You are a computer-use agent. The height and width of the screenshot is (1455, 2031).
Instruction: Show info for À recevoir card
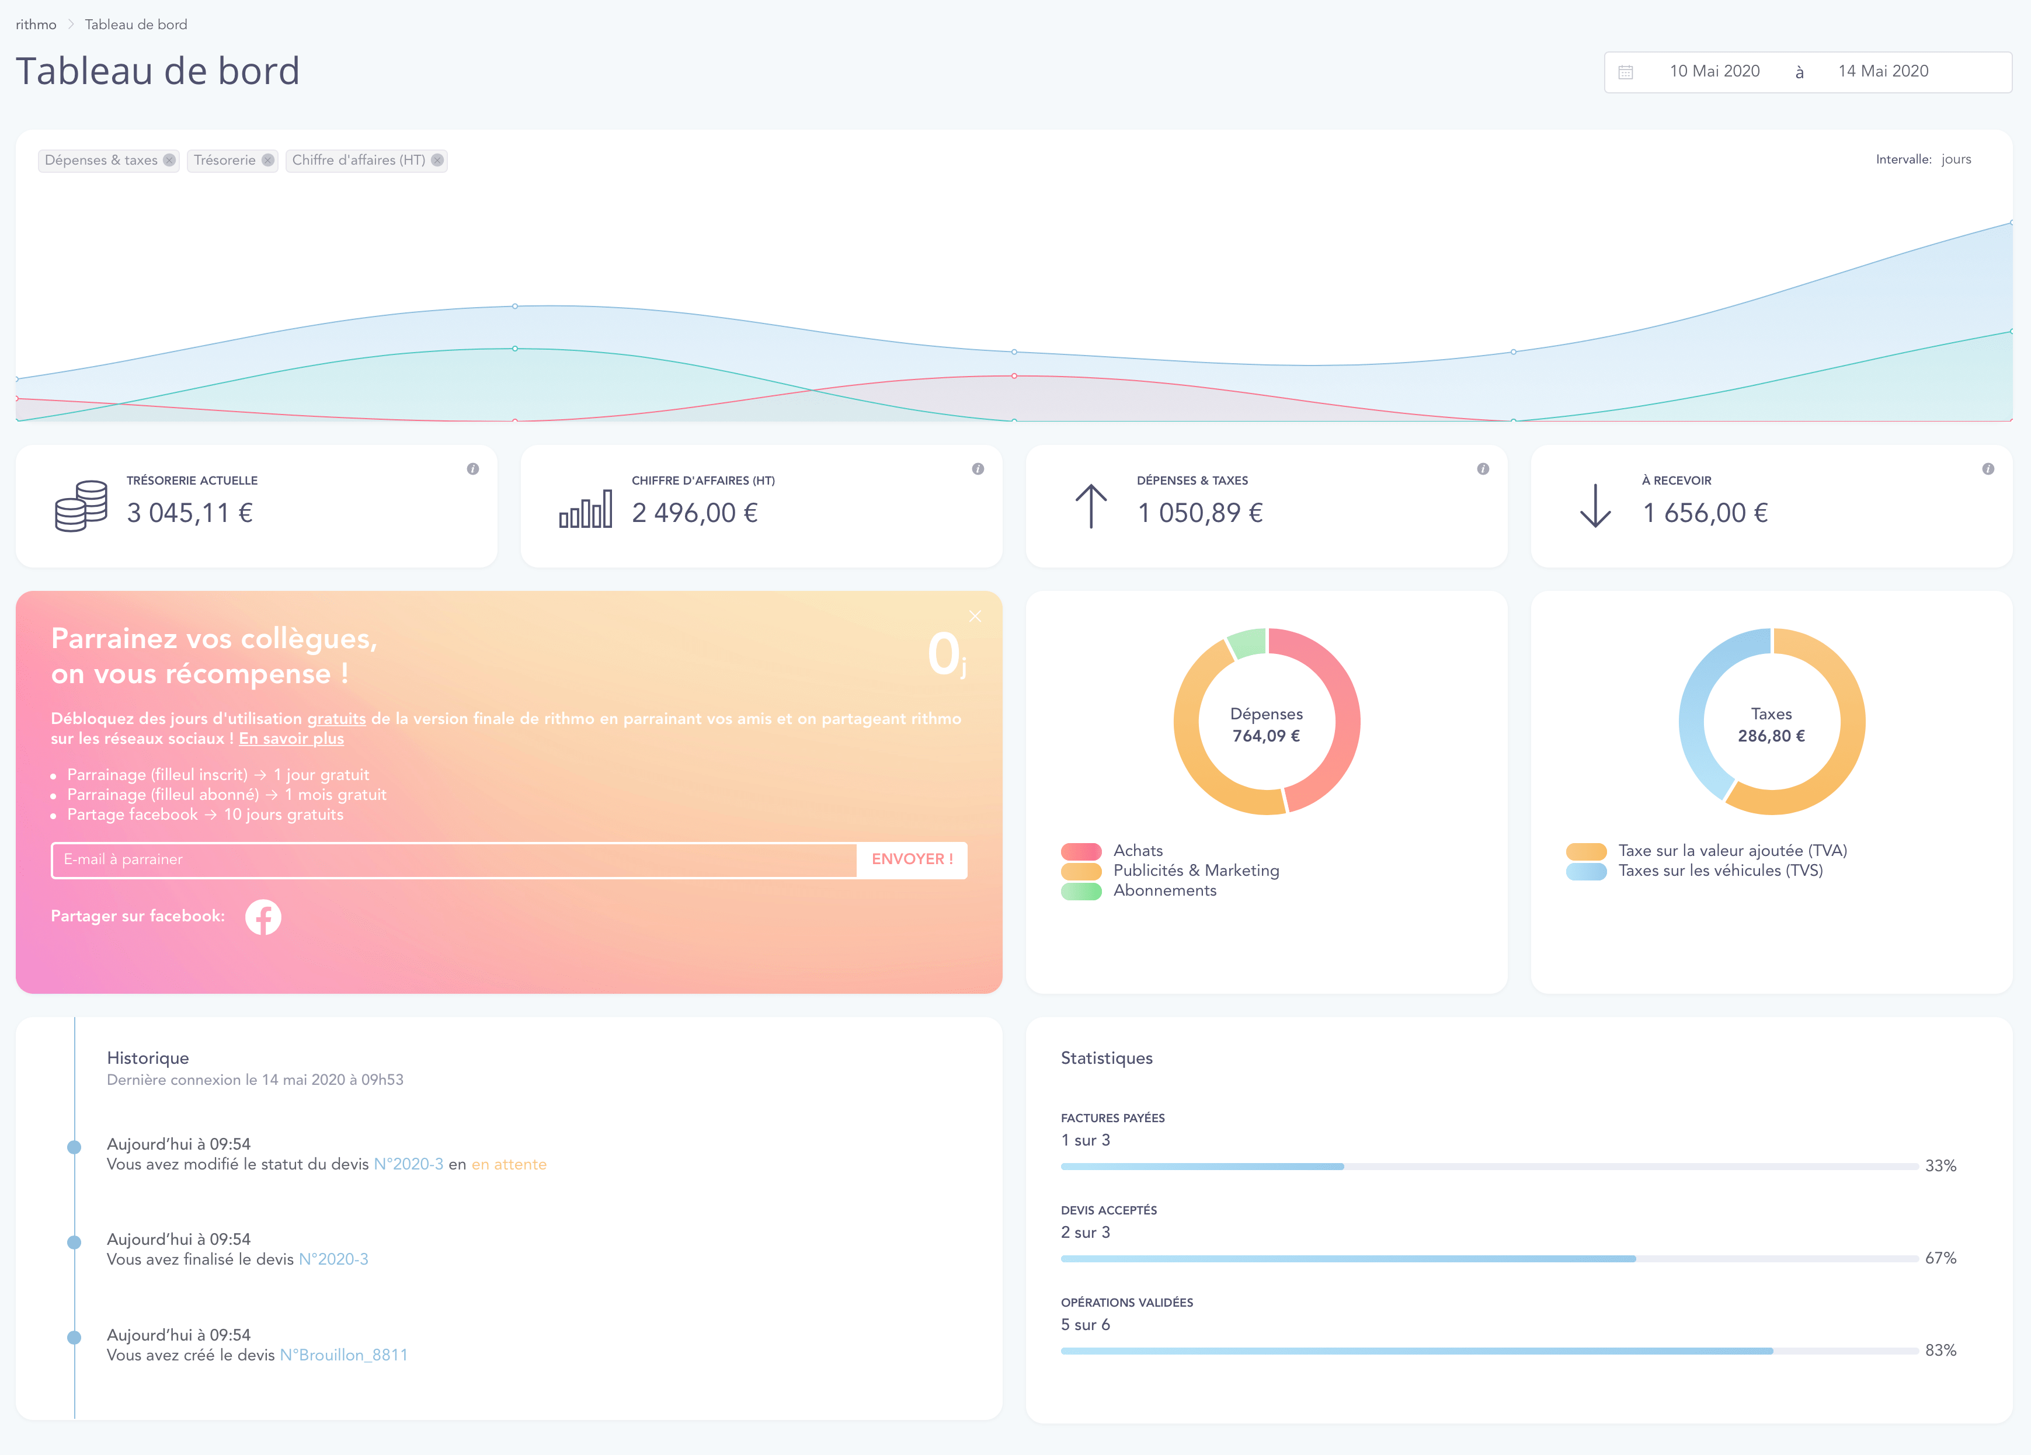1988,468
